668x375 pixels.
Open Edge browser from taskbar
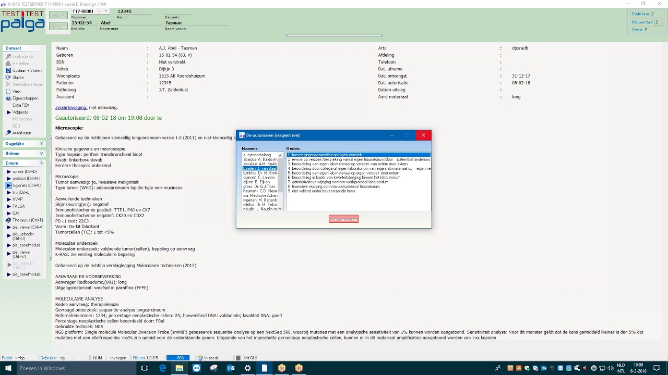[162, 368]
